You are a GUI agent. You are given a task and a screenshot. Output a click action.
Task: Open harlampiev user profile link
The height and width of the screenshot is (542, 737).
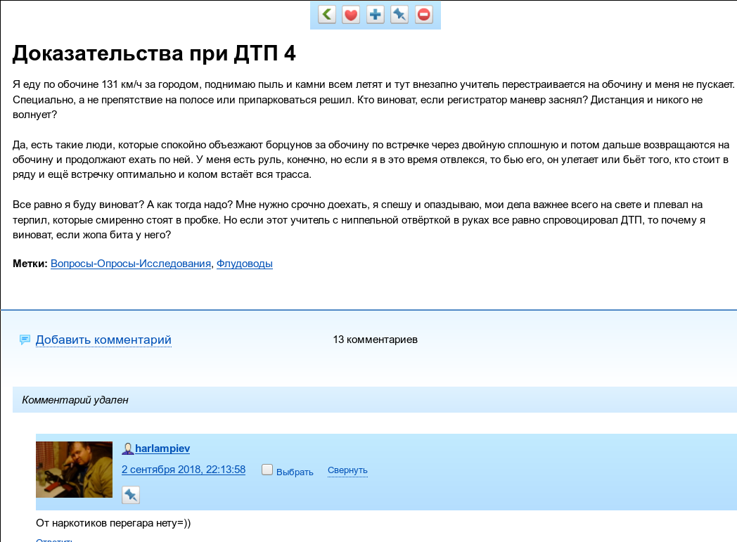(162, 449)
